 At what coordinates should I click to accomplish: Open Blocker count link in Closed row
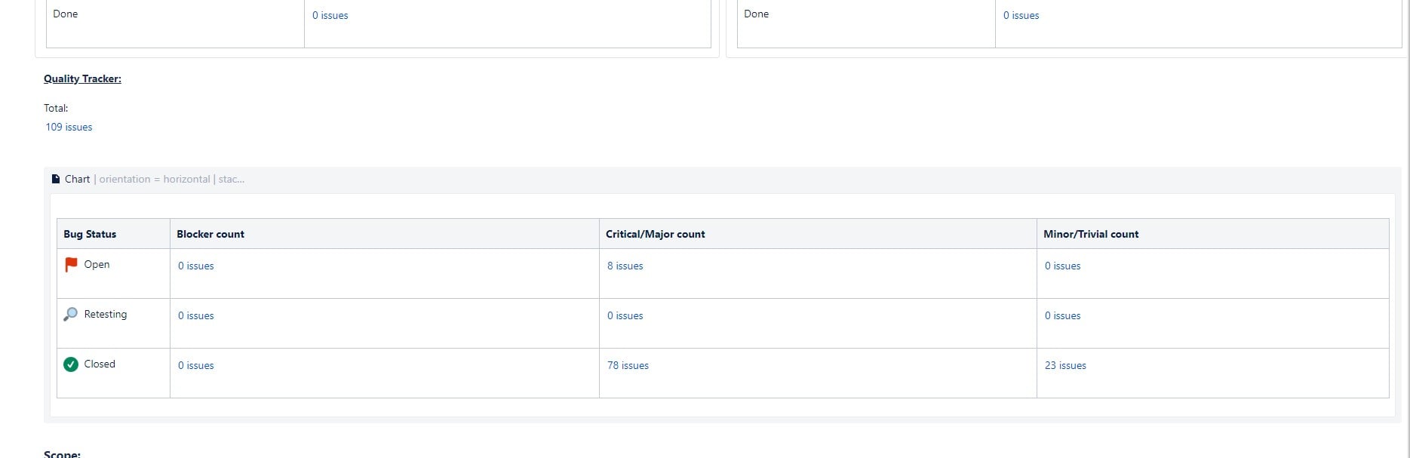(196, 365)
